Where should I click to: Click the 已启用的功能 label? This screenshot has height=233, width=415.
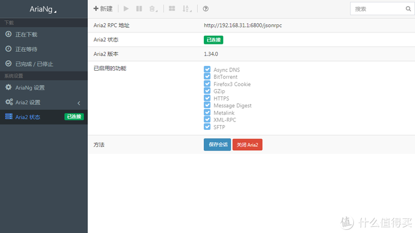click(x=110, y=68)
